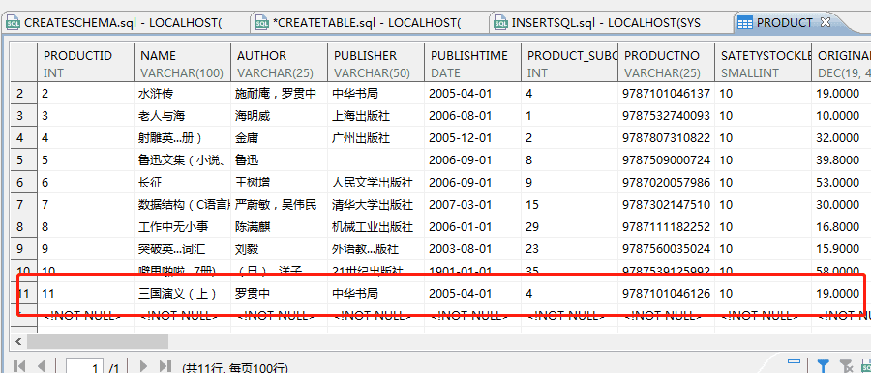The height and width of the screenshot is (373, 871).
Task: Click the author cell 王树增
Action: click(x=279, y=182)
